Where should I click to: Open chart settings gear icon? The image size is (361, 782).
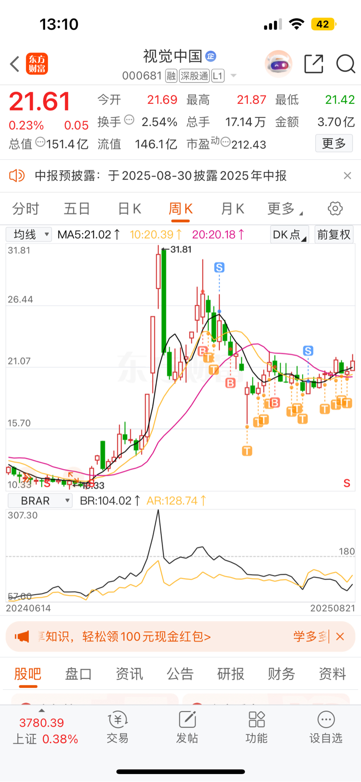[335, 209]
